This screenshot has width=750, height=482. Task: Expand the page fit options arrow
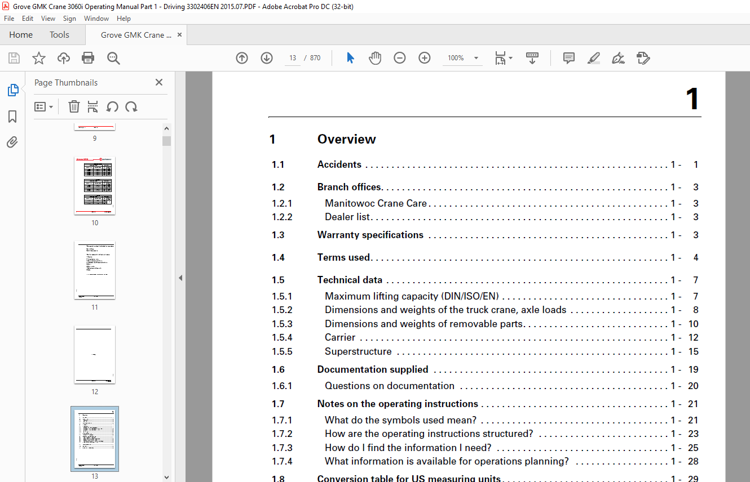click(x=511, y=58)
